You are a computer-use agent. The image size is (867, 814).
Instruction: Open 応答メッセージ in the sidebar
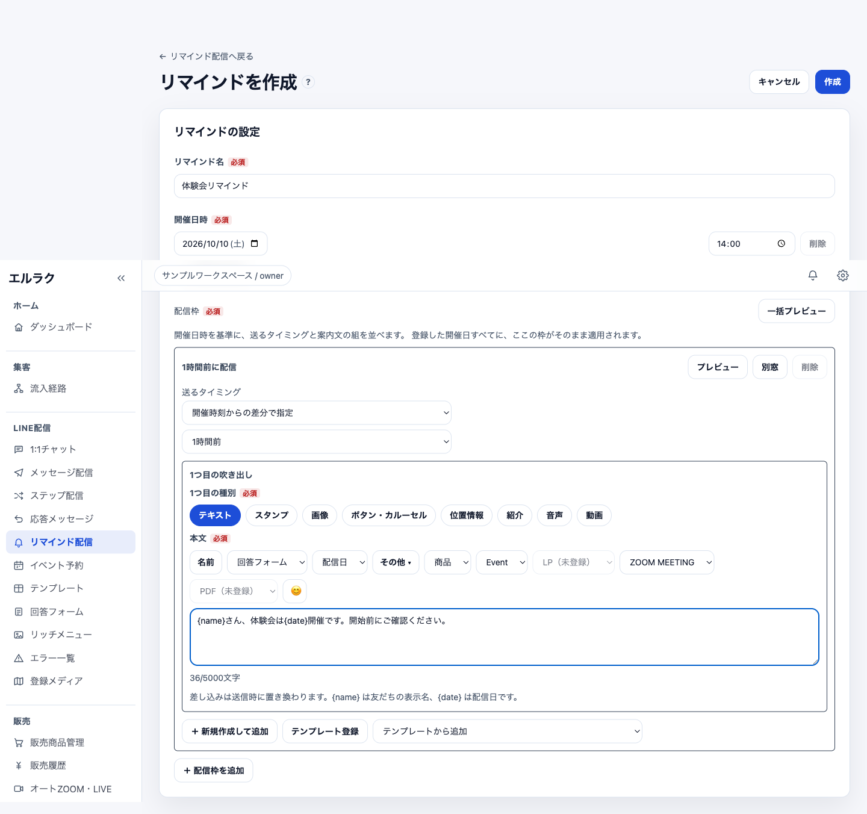click(x=70, y=519)
